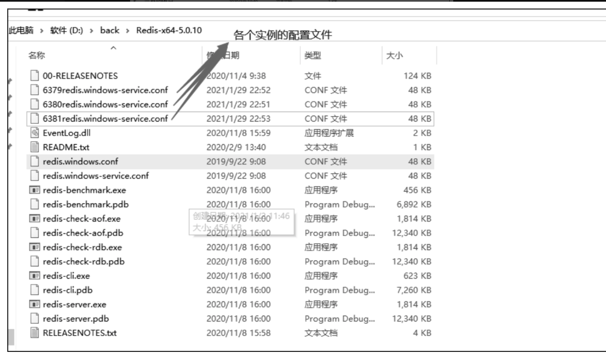The height and width of the screenshot is (354, 606).
Task: Expand the chevron after 软件 (D:) in breadcrumb
Action: (x=91, y=31)
